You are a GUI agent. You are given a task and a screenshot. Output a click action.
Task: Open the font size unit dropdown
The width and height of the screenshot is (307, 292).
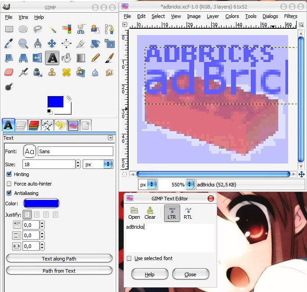(98, 164)
